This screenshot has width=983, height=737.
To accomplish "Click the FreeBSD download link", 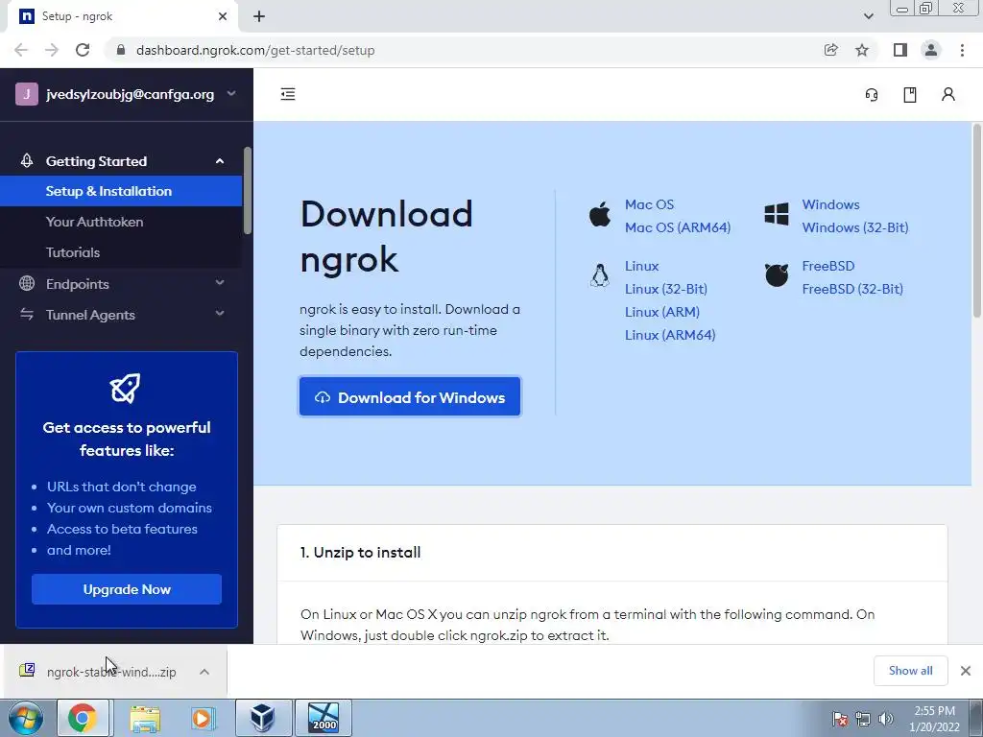I will (828, 267).
